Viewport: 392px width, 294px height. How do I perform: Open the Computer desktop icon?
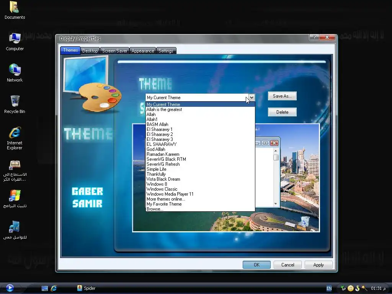15,42
